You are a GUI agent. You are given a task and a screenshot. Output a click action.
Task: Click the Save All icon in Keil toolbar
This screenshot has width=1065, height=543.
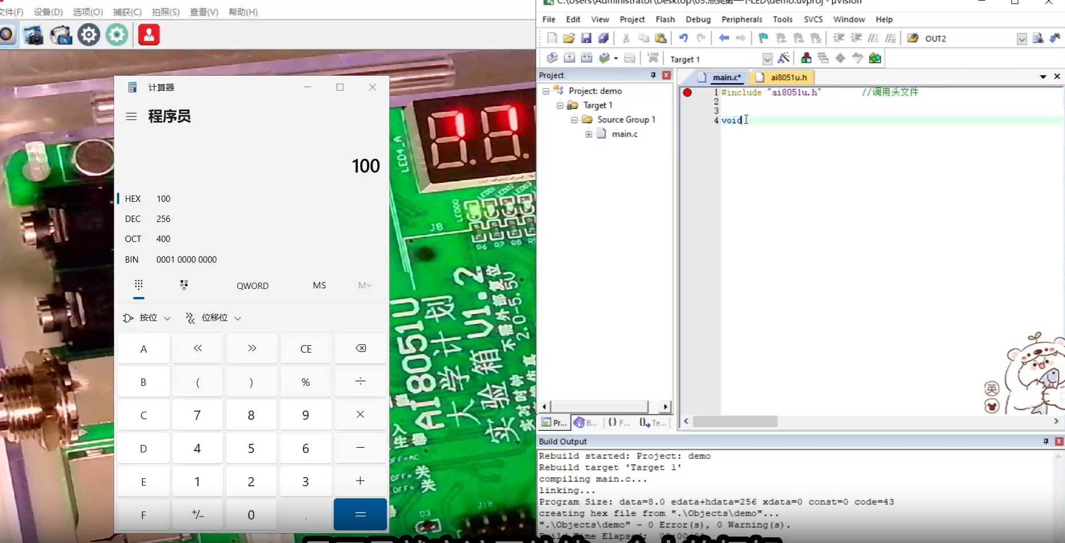tap(603, 38)
